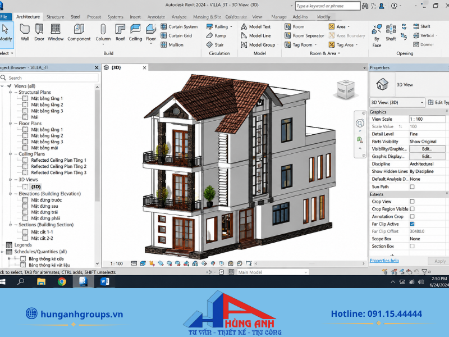Open the Component tool
The image size is (449, 337).
pyautogui.click(x=79, y=33)
